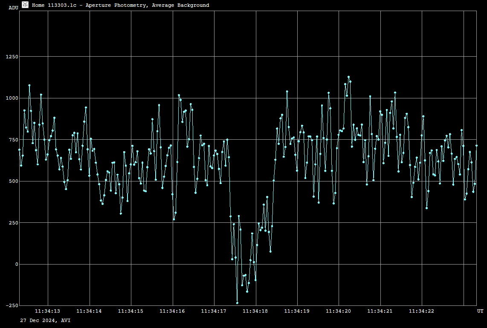Click the '11:34:17' time axis label
487x328 pixels.
[214, 311]
